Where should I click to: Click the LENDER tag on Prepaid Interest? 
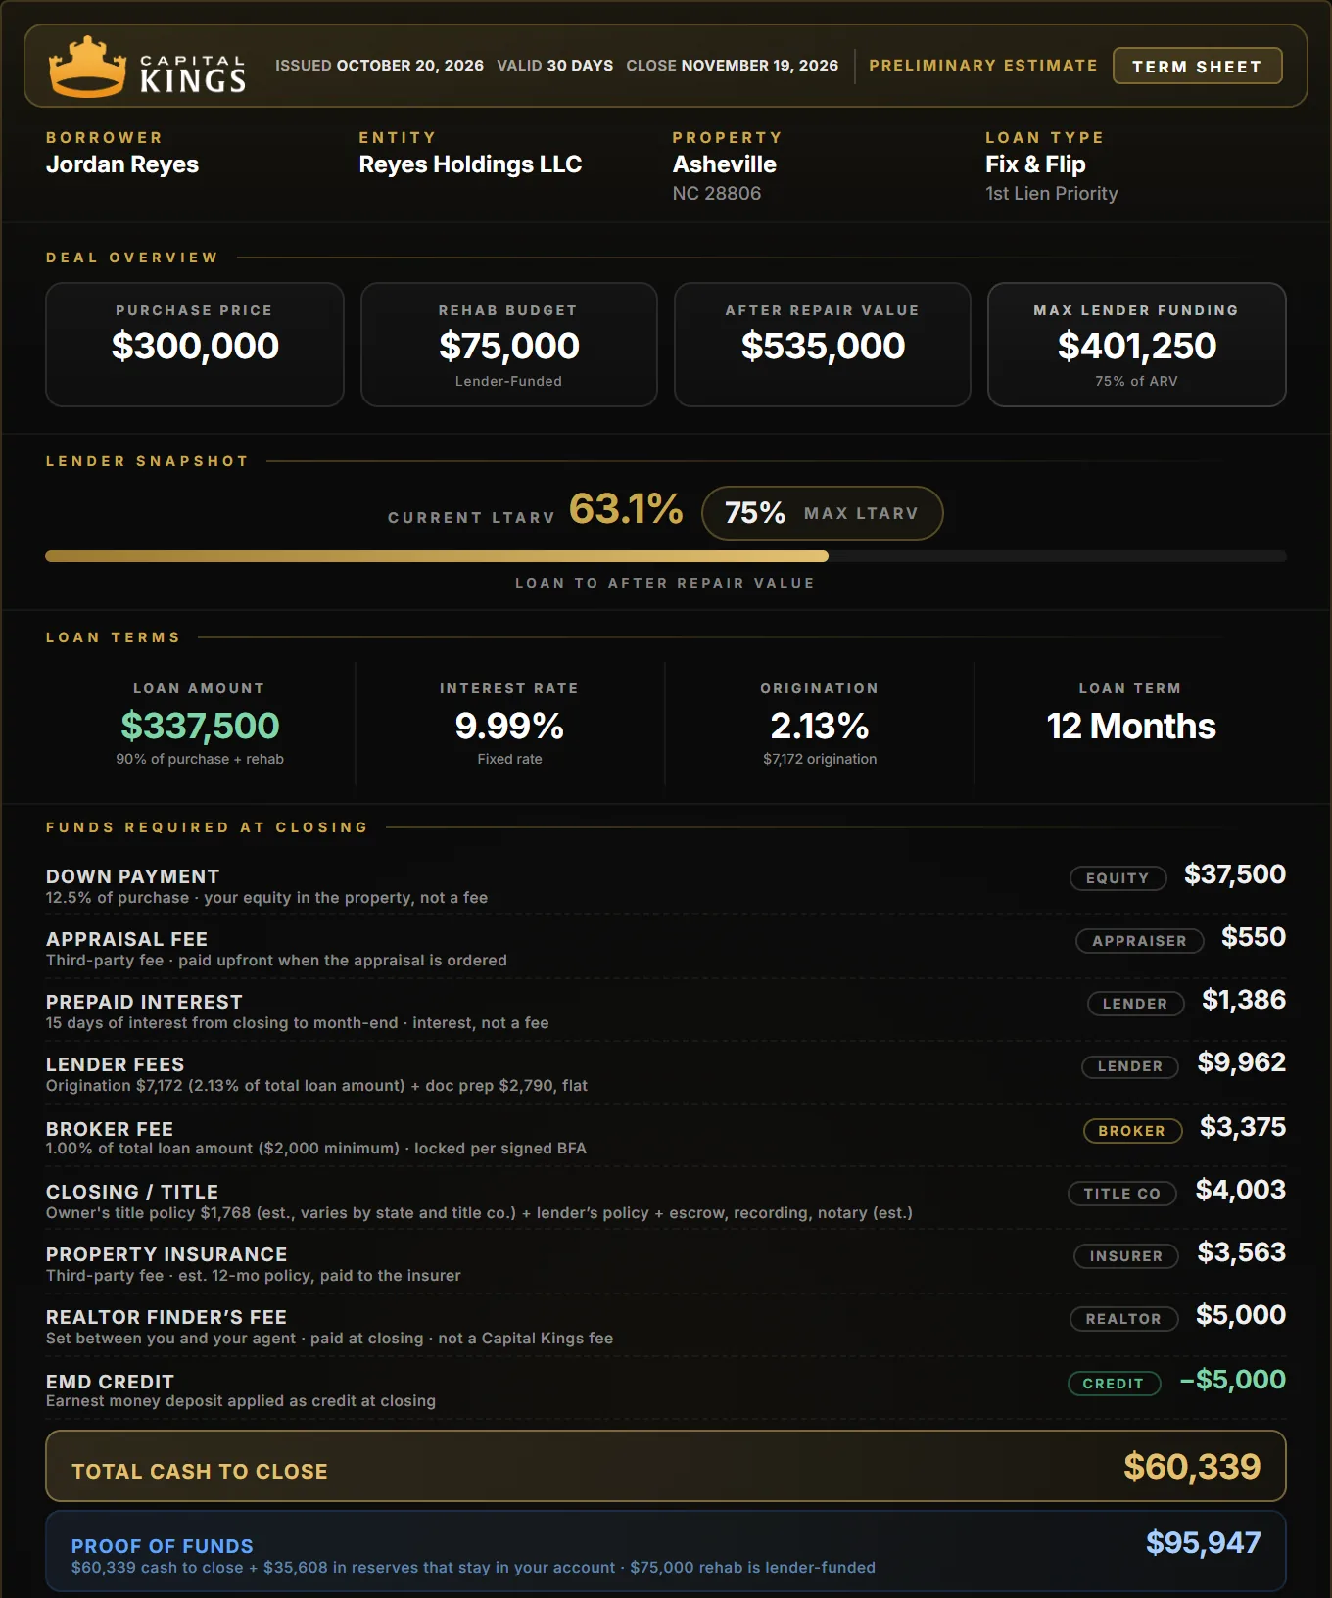[1135, 1004]
